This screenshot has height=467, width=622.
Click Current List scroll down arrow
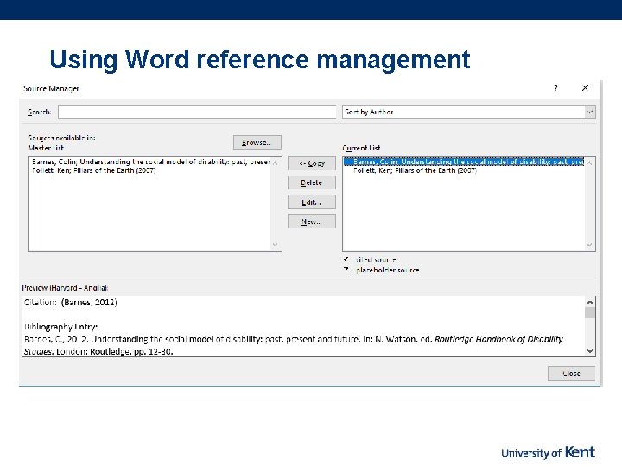[589, 245]
